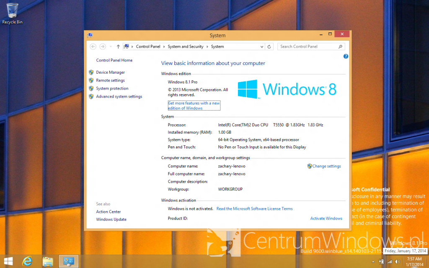Image resolution: width=429 pixels, height=268 pixels.
Task: Click the help question mark icon
Action: point(346,57)
